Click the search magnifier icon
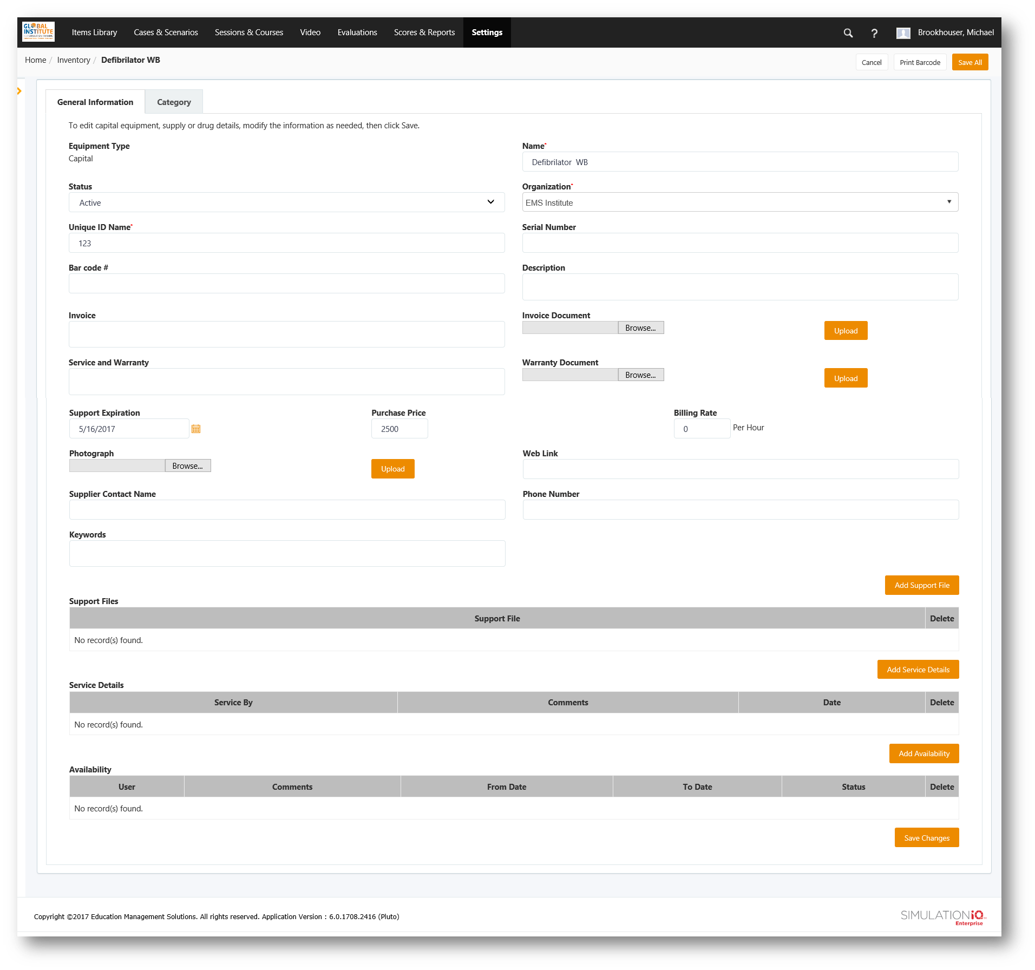Image resolution: width=1035 pixels, height=970 pixels. coord(848,33)
